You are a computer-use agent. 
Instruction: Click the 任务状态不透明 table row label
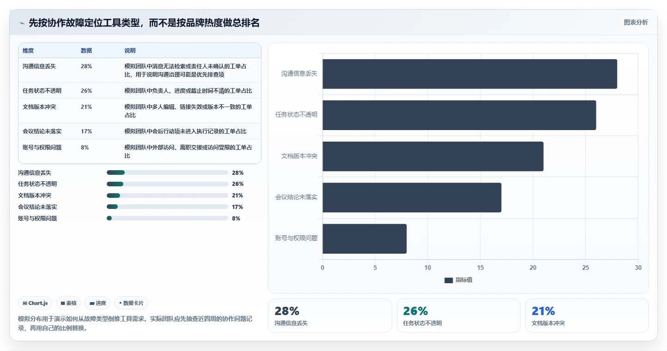click(42, 91)
